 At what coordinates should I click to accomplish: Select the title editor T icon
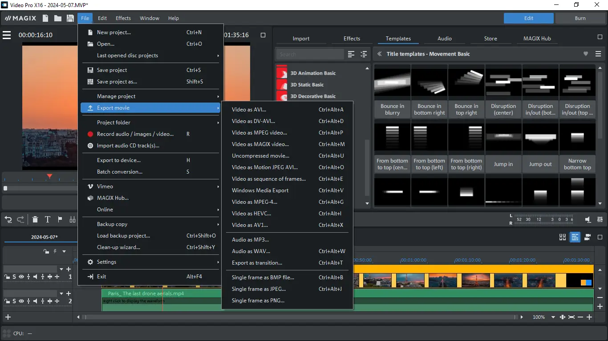point(48,219)
